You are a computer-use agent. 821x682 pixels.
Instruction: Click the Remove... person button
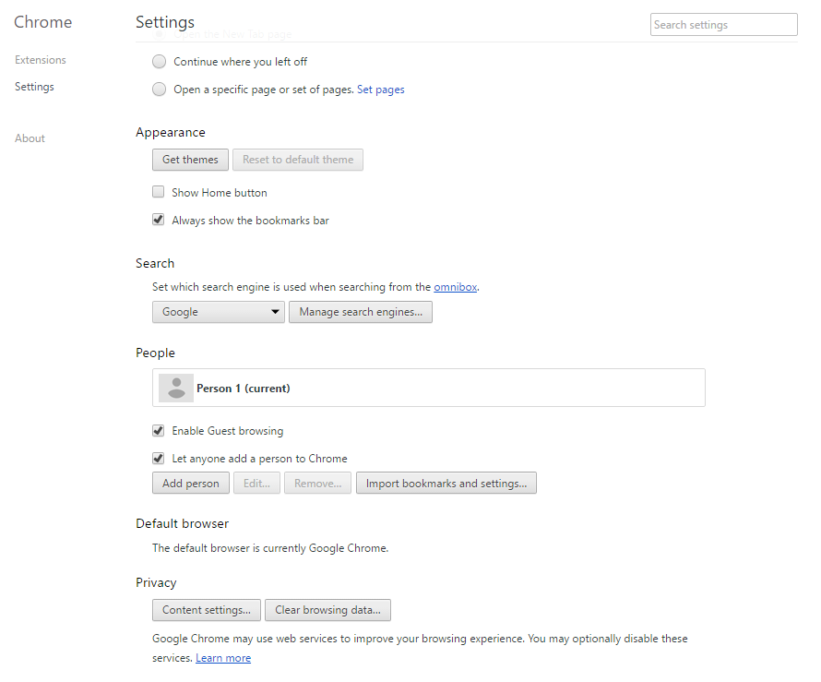(x=318, y=483)
